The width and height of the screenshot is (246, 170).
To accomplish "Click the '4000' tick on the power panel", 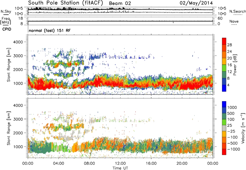I will 18,42.
